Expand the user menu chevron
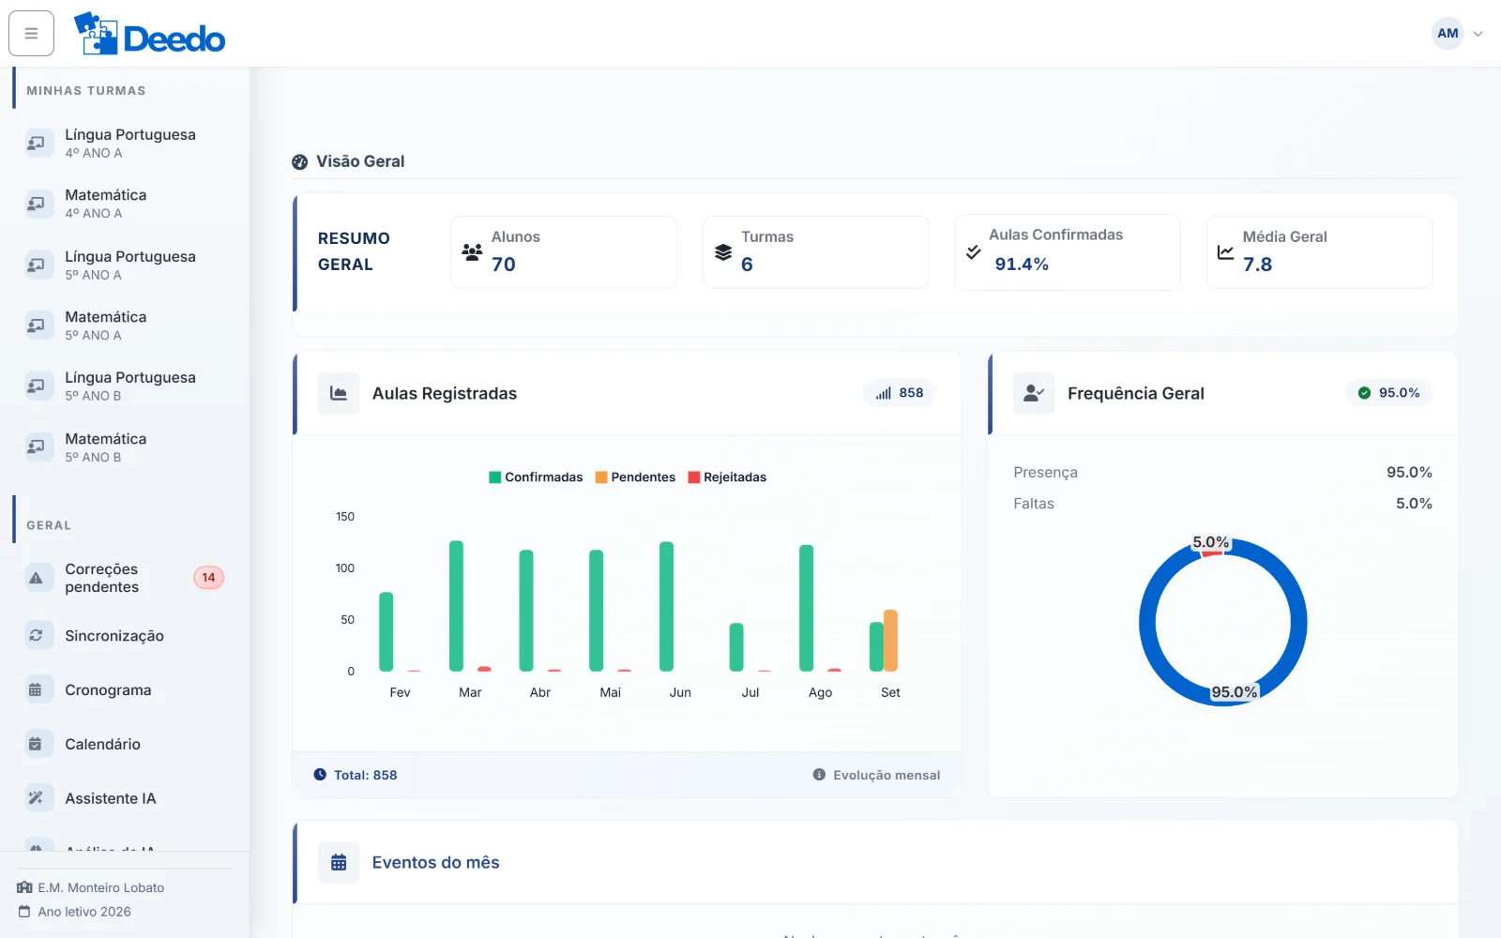The image size is (1501, 938). [1478, 34]
